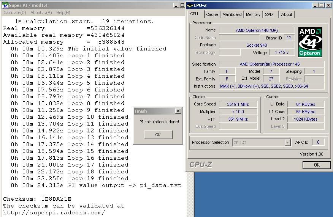Switch to the SPD tab
This screenshot has height=217, width=333.
(x=269, y=14)
